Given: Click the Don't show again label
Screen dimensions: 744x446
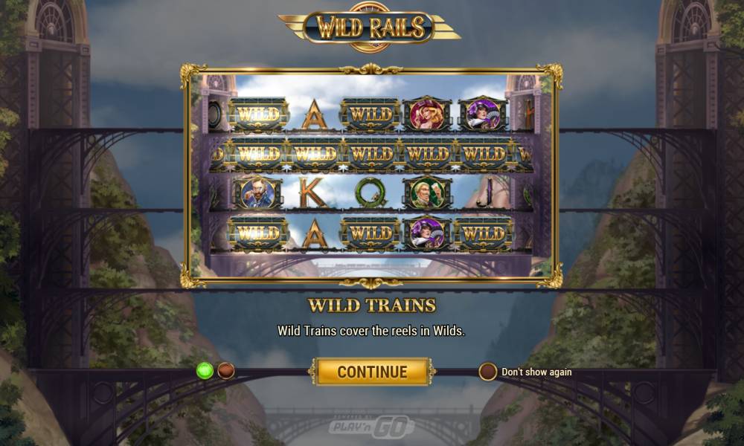Looking at the screenshot, I should click(536, 372).
